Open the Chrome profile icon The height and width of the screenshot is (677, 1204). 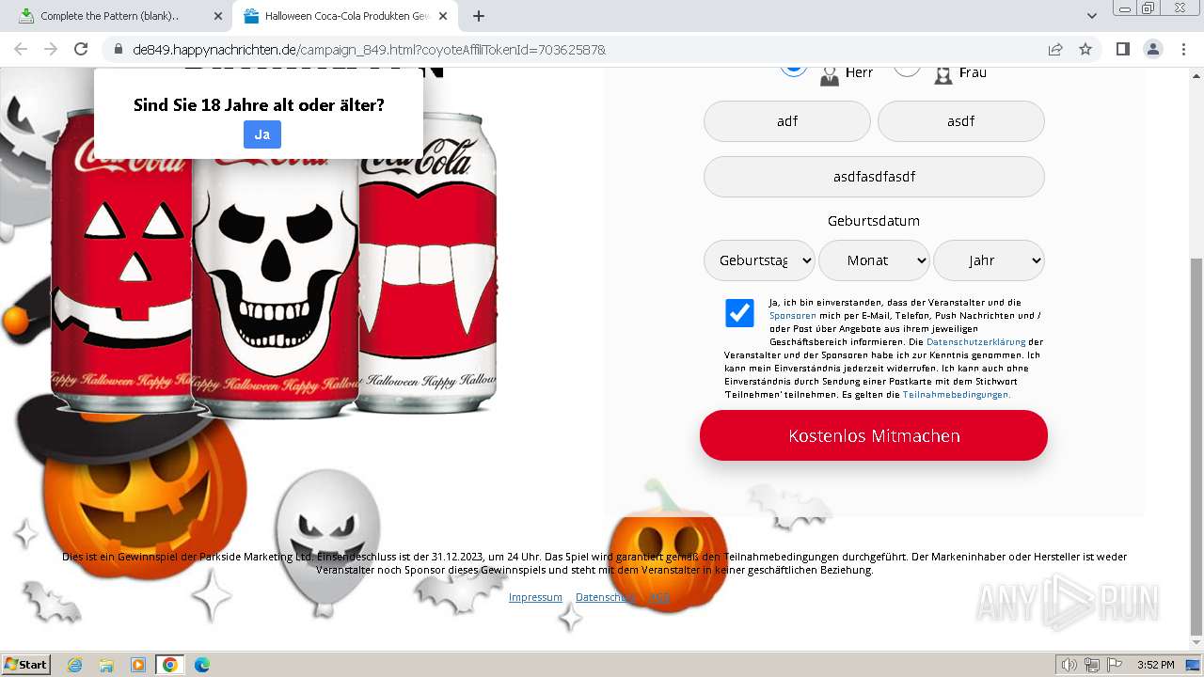[1152, 49]
